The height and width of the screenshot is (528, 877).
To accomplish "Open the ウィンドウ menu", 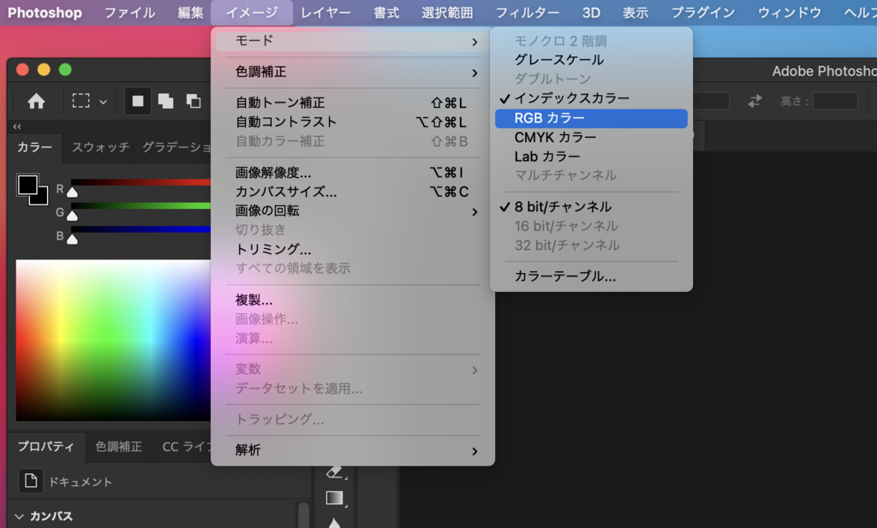I will 789,12.
